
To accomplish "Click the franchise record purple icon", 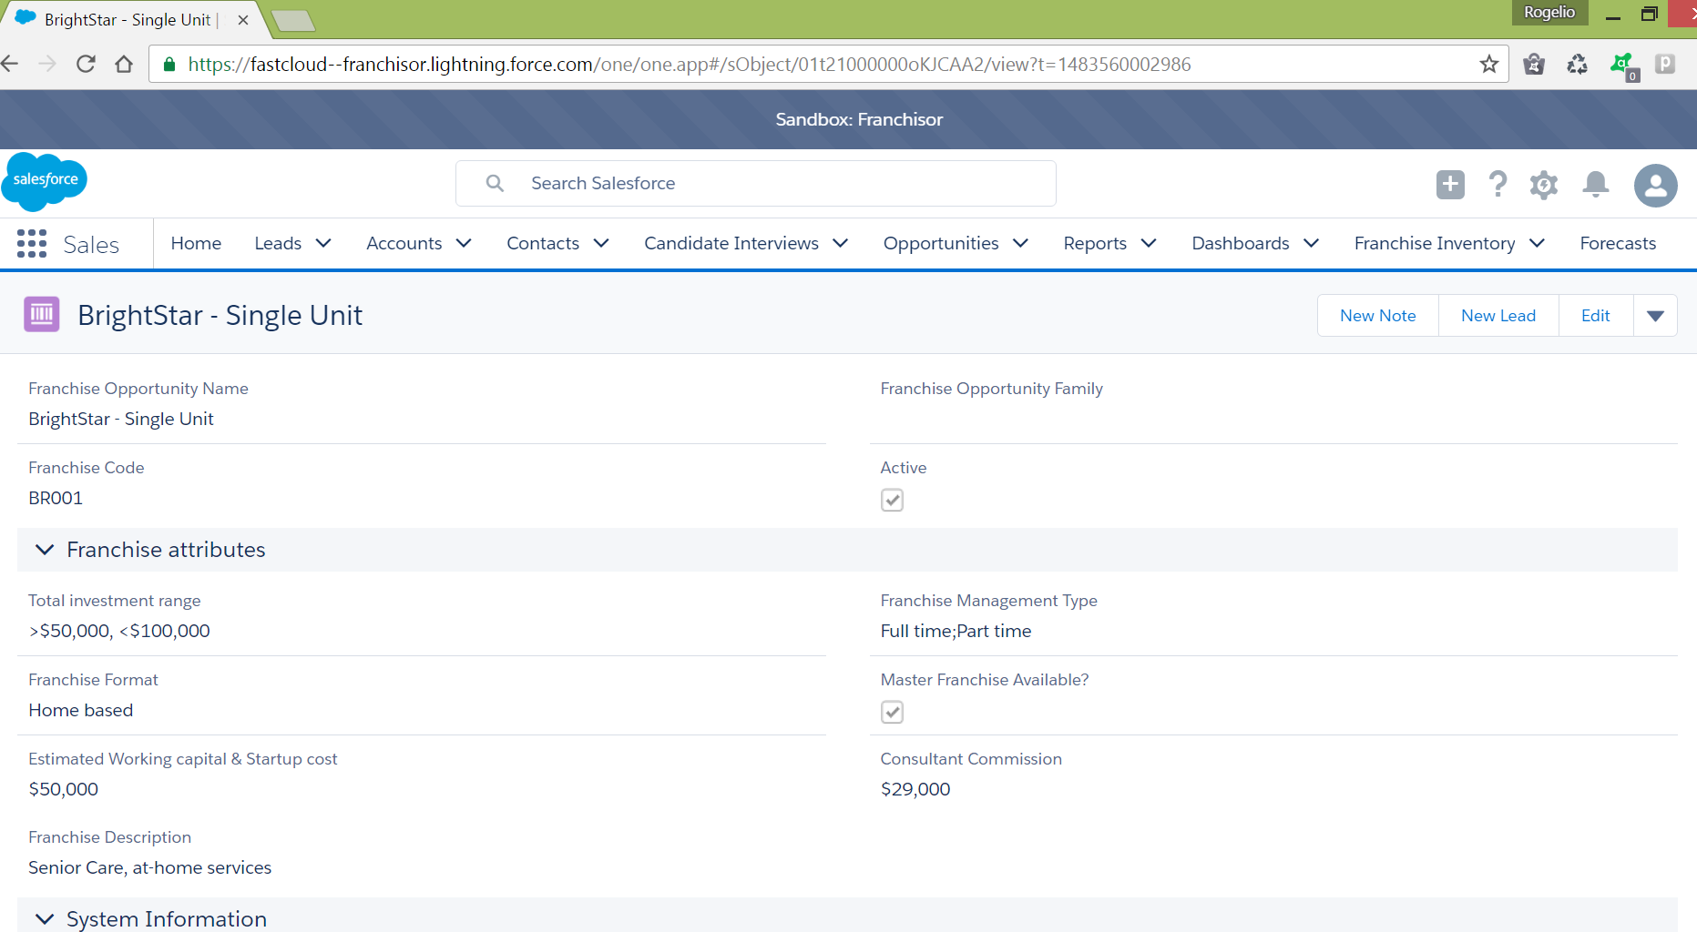I will tap(42, 315).
